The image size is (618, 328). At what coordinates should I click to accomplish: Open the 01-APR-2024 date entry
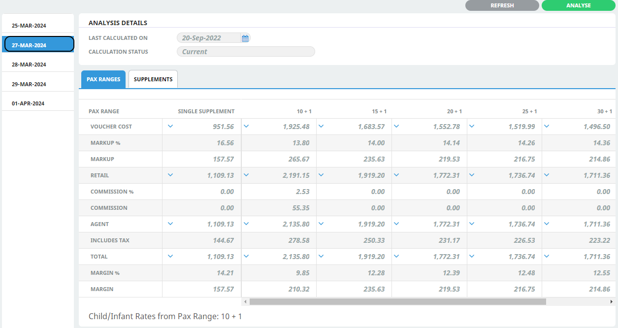pos(28,103)
